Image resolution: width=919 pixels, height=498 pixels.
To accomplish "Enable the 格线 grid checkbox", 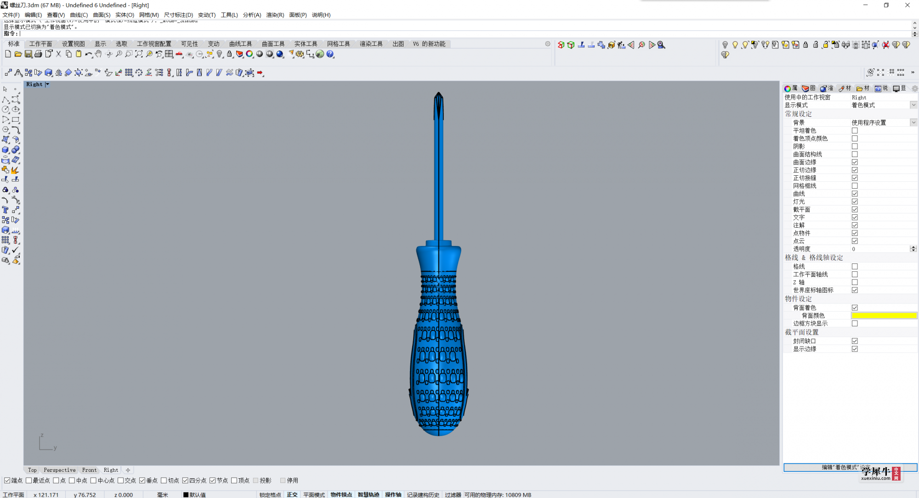I will (855, 266).
